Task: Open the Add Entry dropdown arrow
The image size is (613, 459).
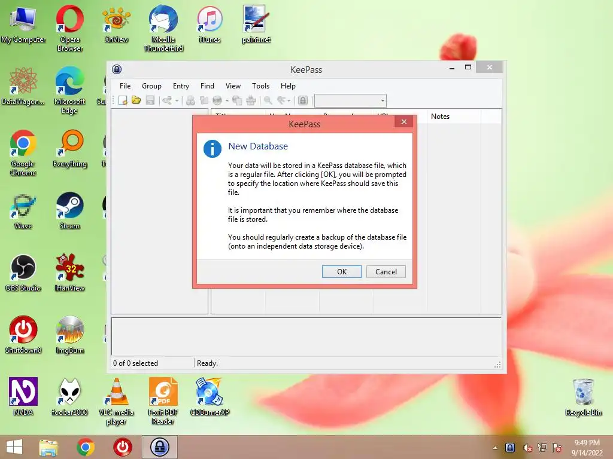Action: (x=177, y=100)
